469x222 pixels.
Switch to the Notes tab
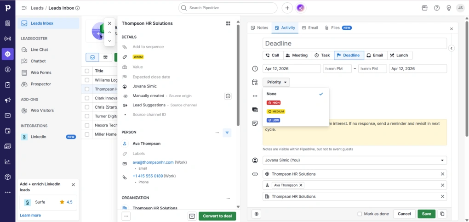[259, 28]
